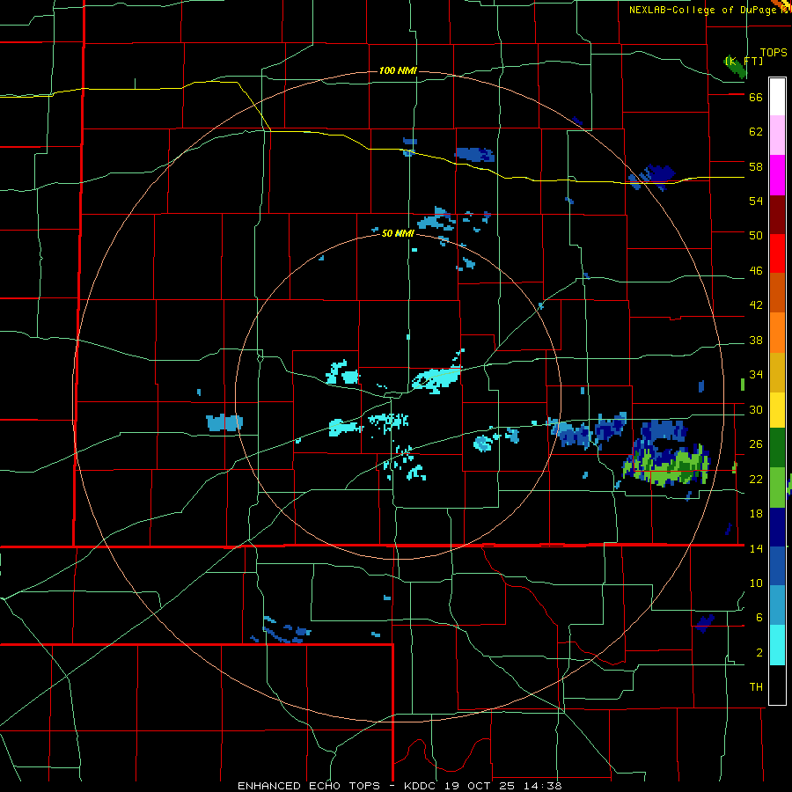Screen dimensions: 792x792
Task: Click the light green 26 legend color band
Action: 777,488
